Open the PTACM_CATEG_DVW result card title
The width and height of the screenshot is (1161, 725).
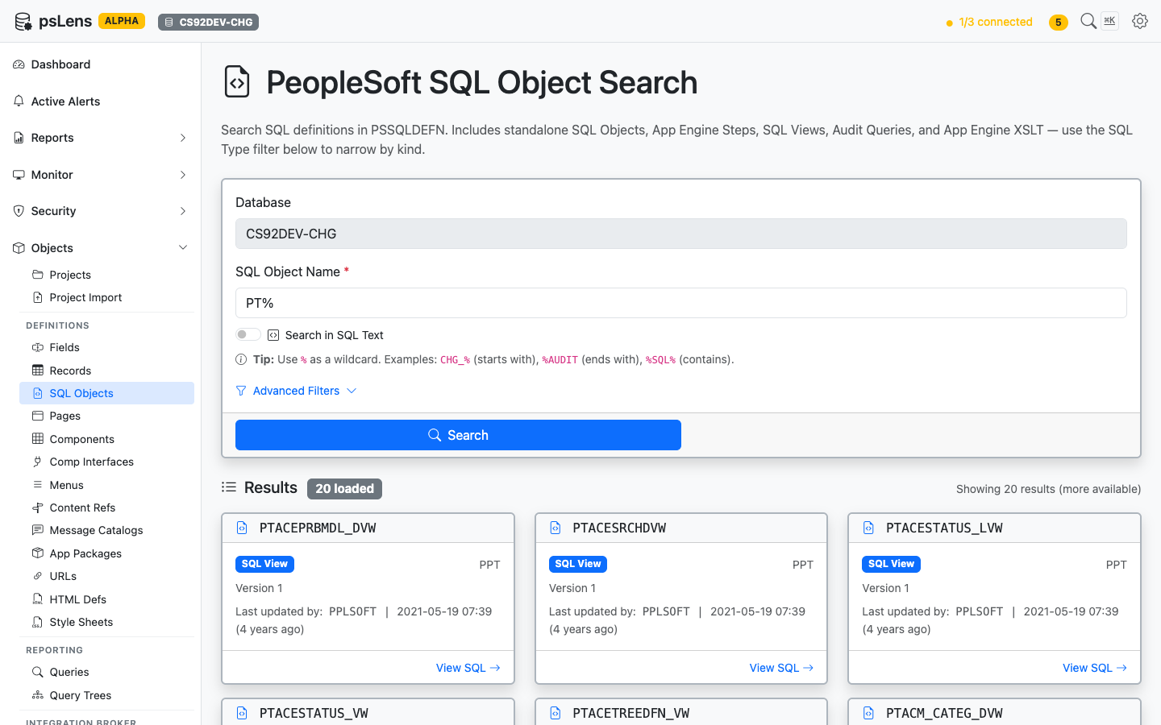pos(944,713)
